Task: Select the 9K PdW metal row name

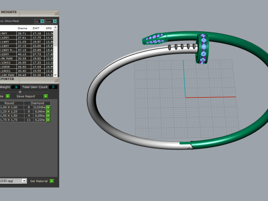Action: [x=7, y=59]
